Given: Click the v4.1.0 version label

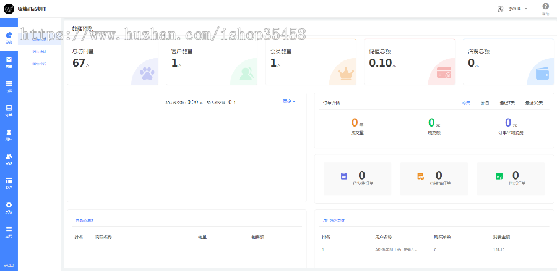Looking at the screenshot, I should point(9,265).
